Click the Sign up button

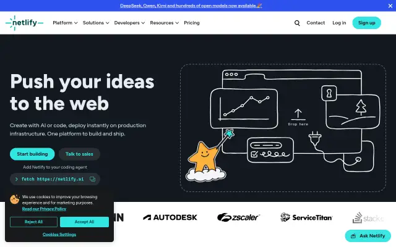pos(367,23)
